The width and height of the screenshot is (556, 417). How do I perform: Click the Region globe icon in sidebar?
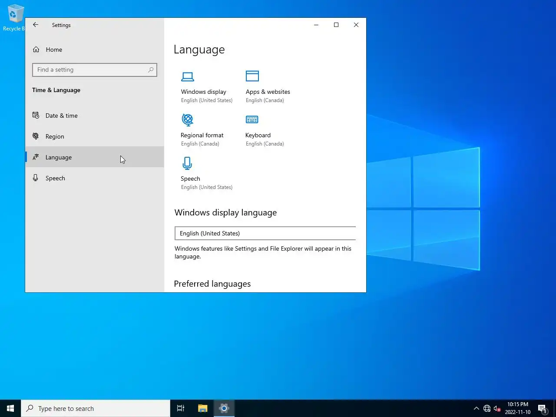(x=36, y=136)
